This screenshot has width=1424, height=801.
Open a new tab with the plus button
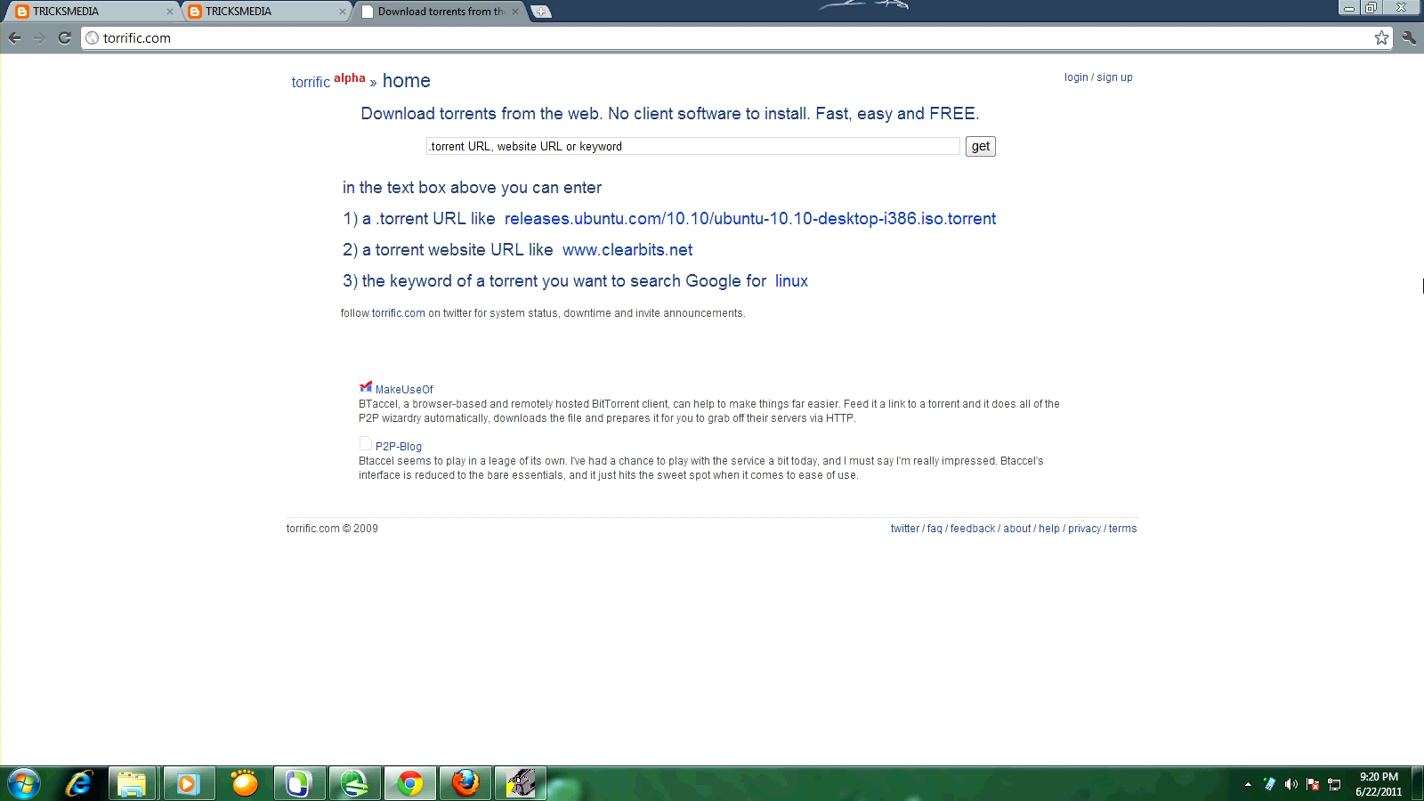pyautogui.click(x=540, y=12)
